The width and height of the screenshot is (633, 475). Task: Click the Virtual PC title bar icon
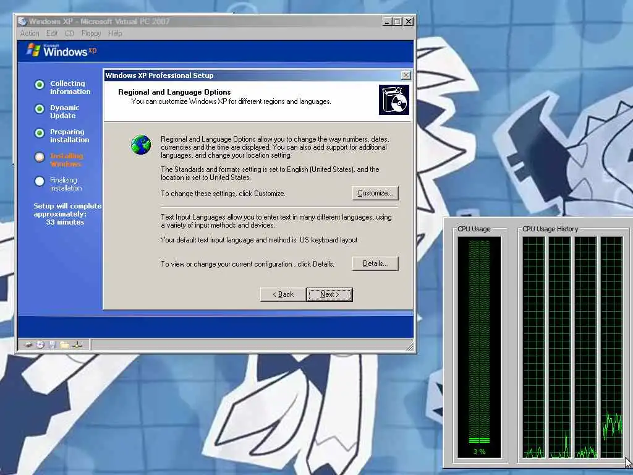coord(22,22)
